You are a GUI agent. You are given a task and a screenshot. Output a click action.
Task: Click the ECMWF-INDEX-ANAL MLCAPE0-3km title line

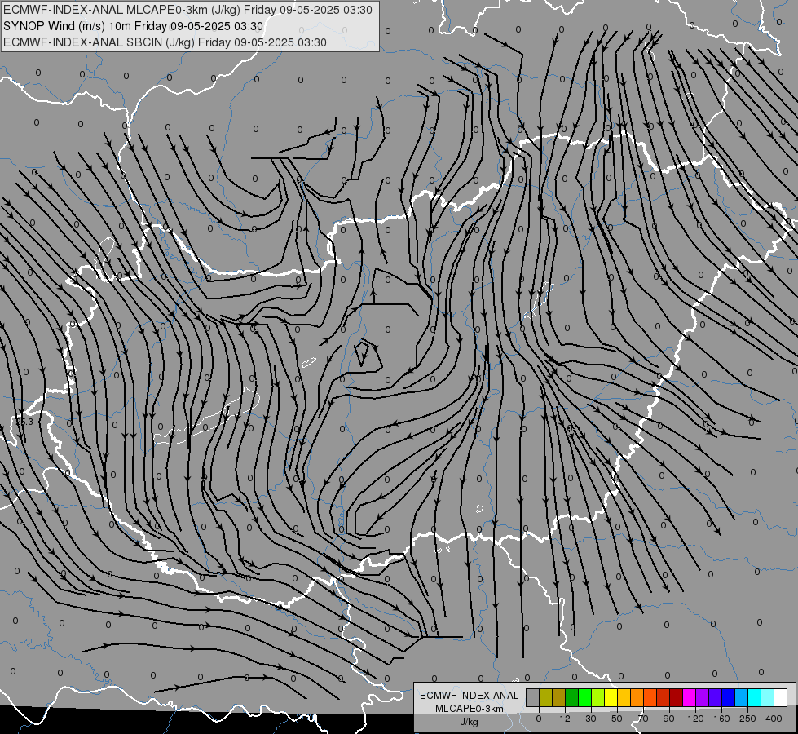[x=187, y=10]
